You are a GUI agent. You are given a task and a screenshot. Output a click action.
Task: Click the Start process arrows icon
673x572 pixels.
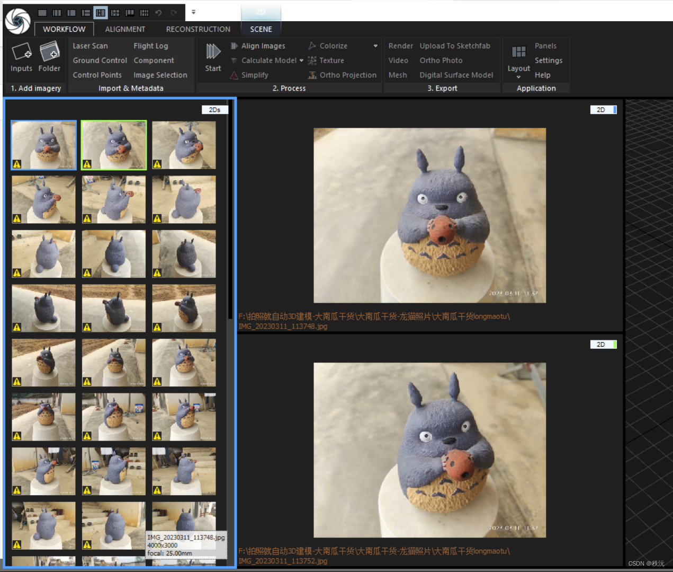click(213, 51)
